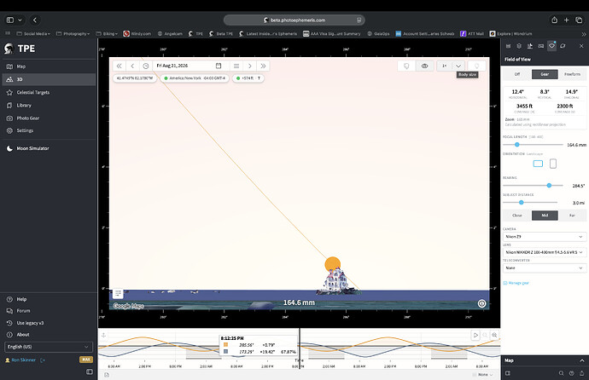
Task: Open Settings in TPE sidebar
Action: point(48,130)
